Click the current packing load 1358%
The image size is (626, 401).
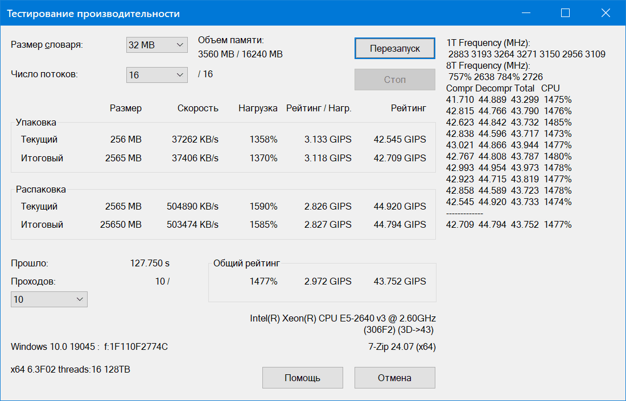point(263,140)
